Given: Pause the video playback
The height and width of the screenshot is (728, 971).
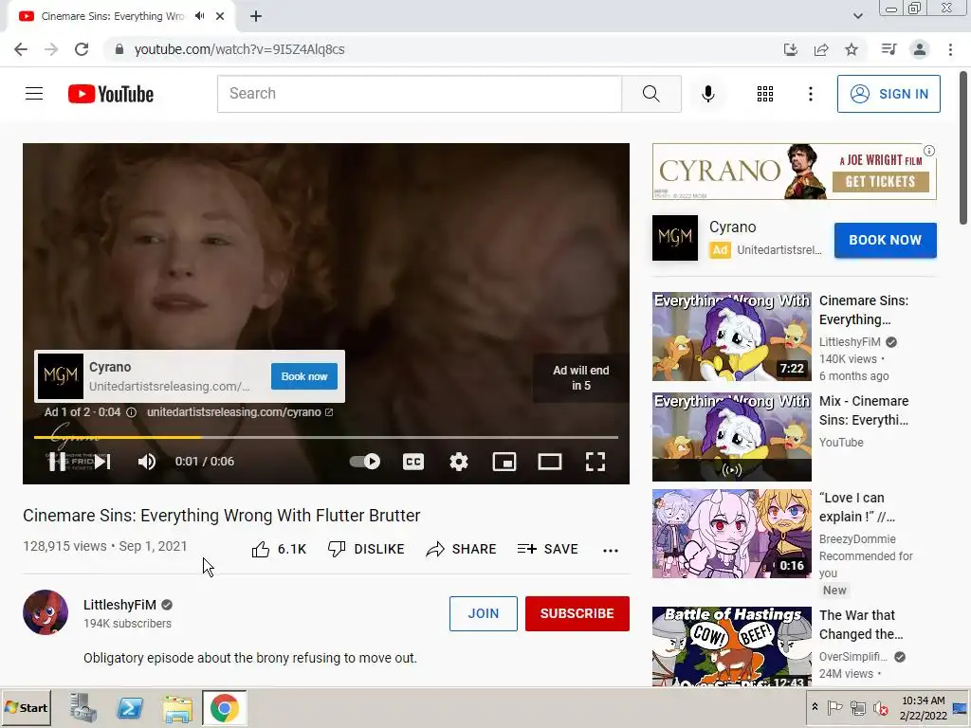Looking at the screenshot, I should coord(58,462).
